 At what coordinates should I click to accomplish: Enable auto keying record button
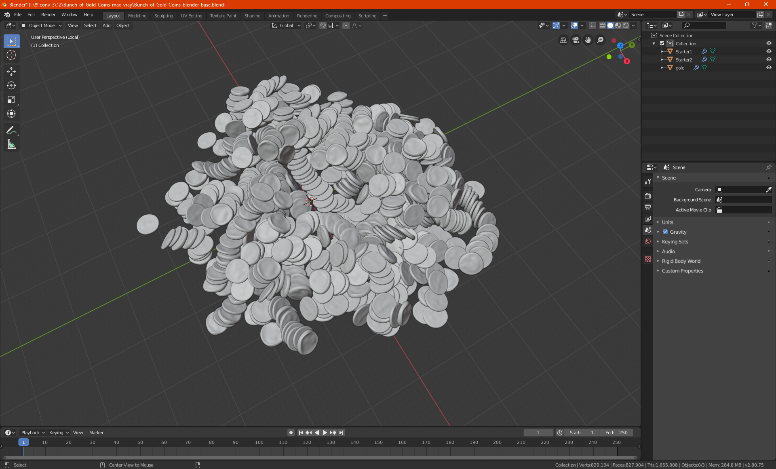coord(291,433)
